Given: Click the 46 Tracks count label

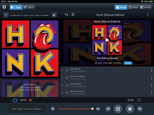Looking at the screenshot, I should pos(108,63).
